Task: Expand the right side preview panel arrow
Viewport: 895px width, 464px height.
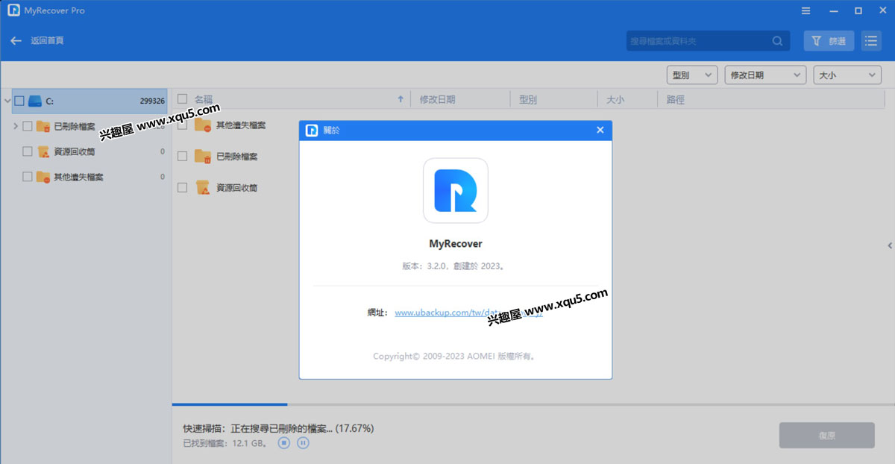Action: [889, 245]
